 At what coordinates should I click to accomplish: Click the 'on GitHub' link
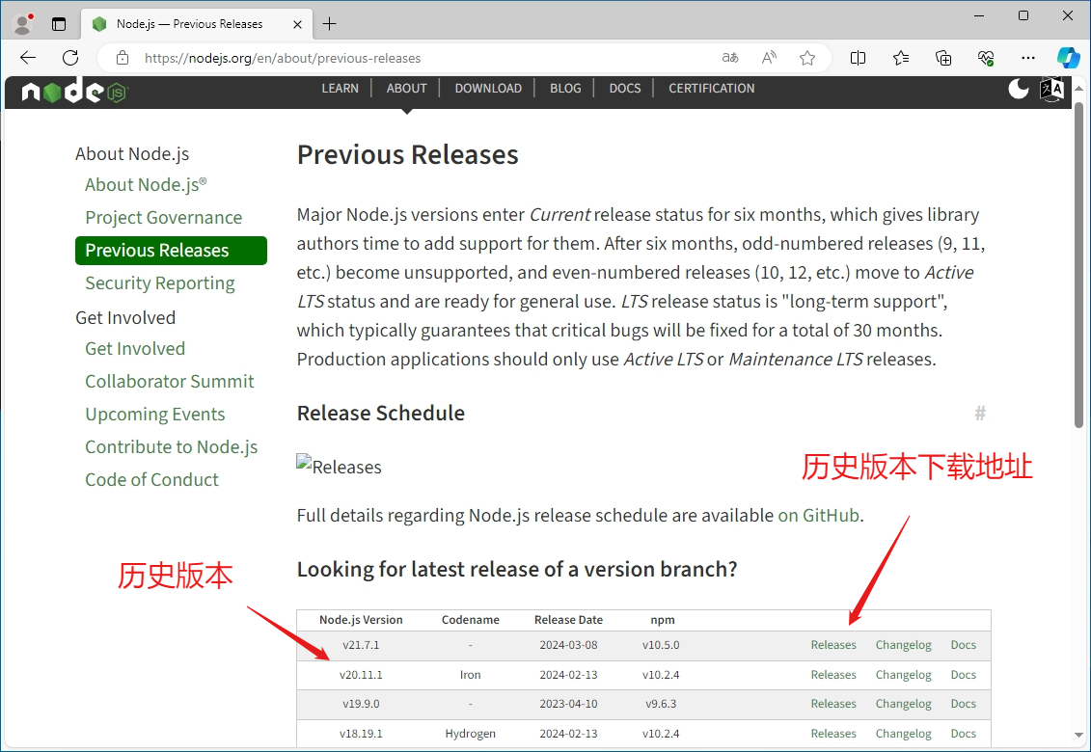click(x=819, y=515)
